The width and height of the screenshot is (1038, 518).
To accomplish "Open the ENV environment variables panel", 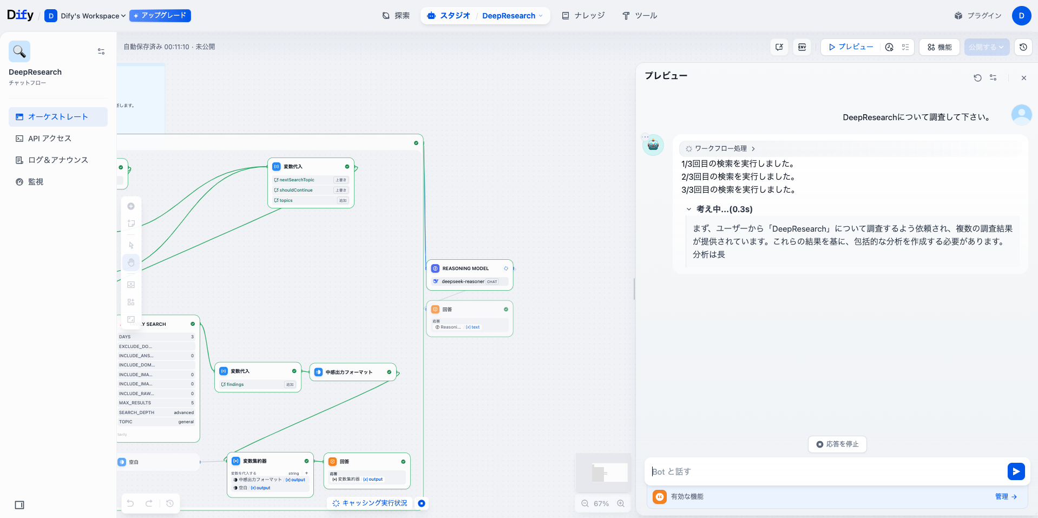I will click(802, 47).
